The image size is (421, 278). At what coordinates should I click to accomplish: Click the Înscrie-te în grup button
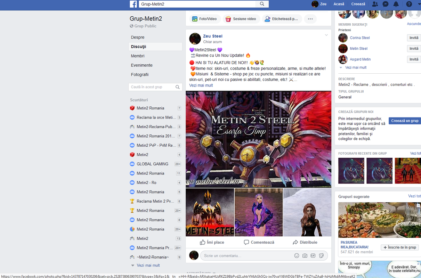[x=400, y=247]
